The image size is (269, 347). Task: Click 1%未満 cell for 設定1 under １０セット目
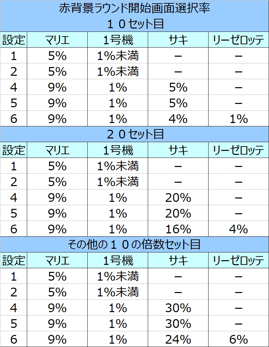pos(118,56)
